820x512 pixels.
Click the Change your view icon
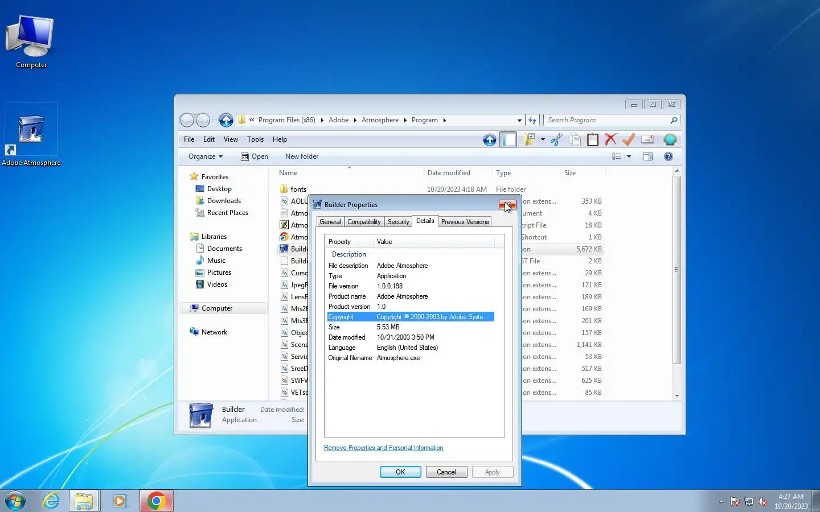click(x=617, y=156)
